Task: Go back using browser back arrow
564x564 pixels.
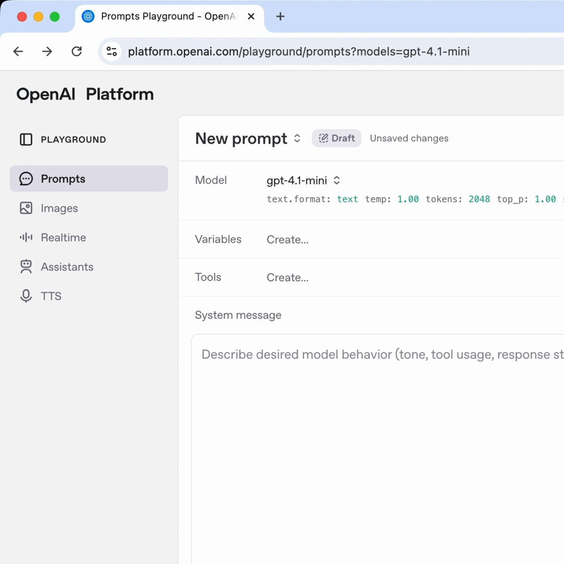Action: tap(18, 51)
